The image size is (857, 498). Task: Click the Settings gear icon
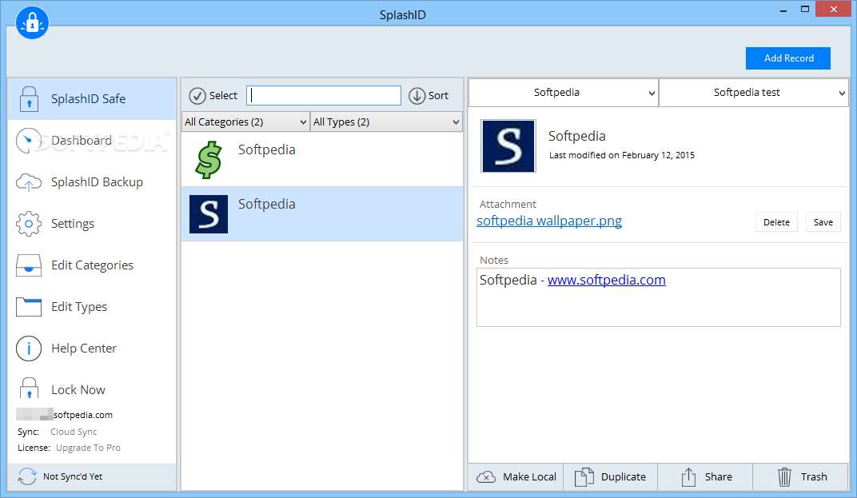pyautogui.click(x=29, y=224)
